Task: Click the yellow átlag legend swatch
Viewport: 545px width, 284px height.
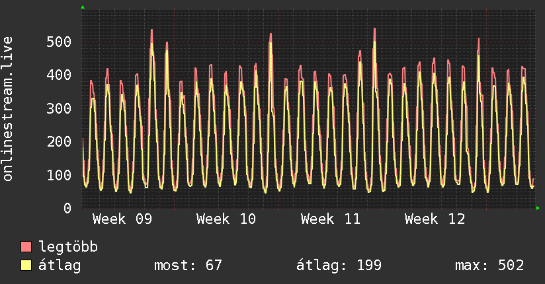Action: (26, 265)
